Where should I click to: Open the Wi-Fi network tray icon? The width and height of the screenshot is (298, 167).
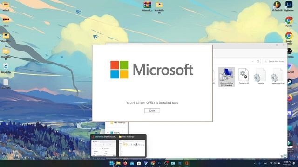(271, 163)
